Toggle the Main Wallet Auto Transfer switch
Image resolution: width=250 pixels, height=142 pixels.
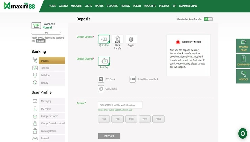click(x=208, y=19)
